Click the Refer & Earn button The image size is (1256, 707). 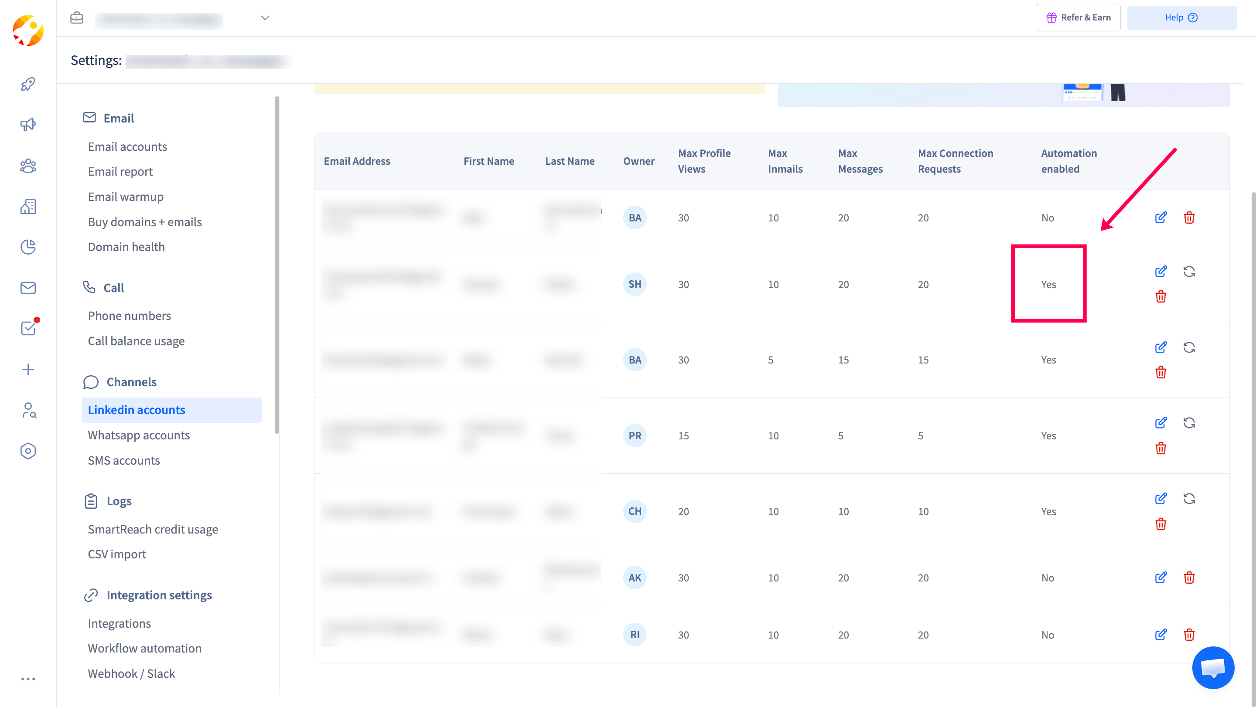[1078, 17]
